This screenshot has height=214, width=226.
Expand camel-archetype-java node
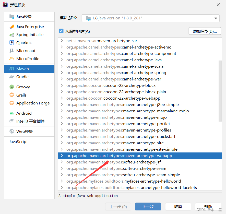62,60
